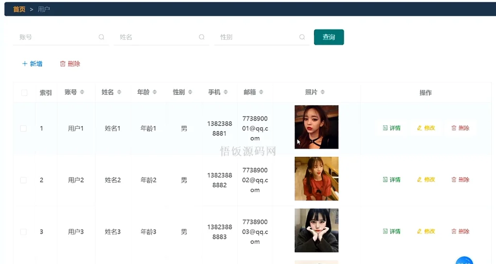Open photo thumbnail of 用户1
Image resolution: width=496 pixels, height=264 pixels.
point(316,127)
